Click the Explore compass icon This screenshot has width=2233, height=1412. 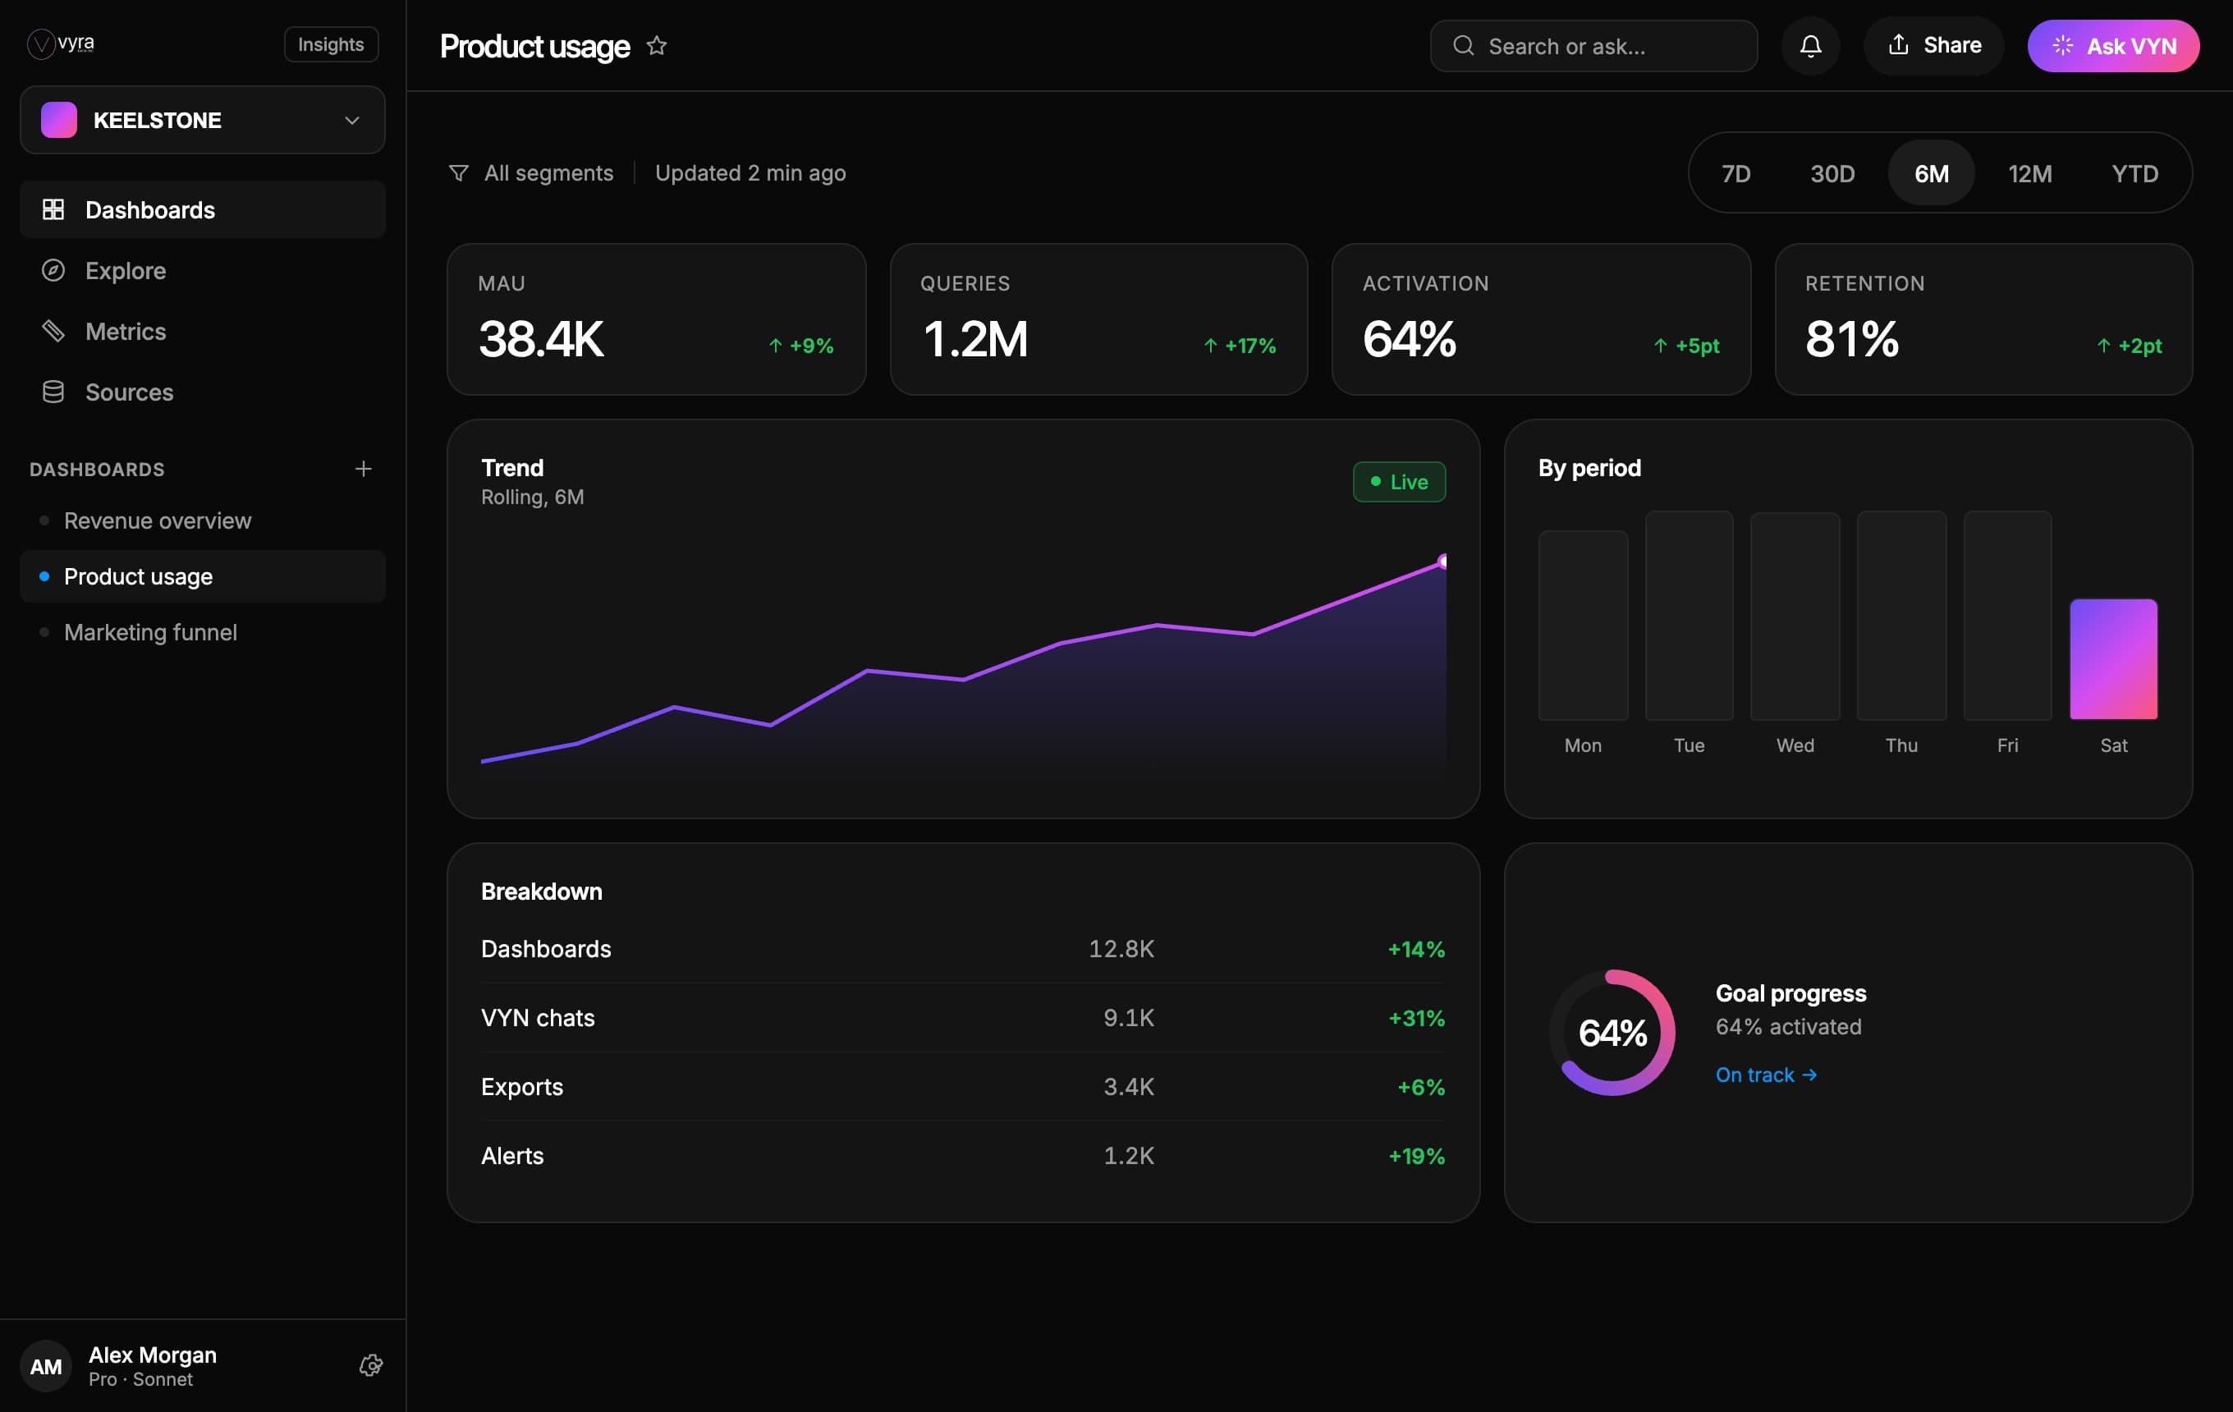(53, 270)
